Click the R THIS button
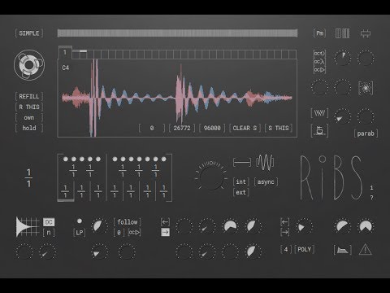 tap(29, 107)
